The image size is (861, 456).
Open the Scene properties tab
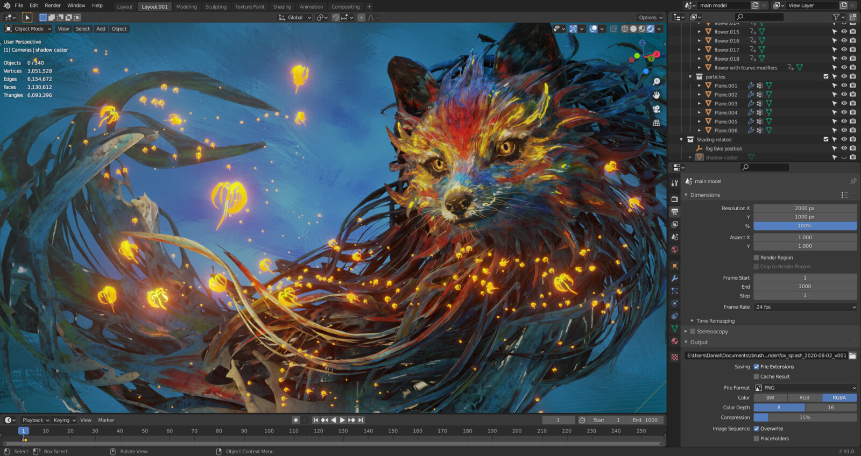click(x=674, y=237)
